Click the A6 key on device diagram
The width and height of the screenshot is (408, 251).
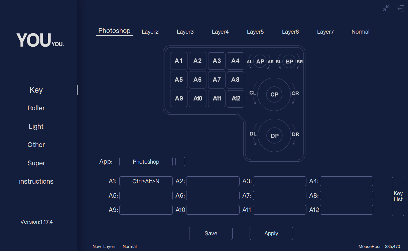click(197, 80)
